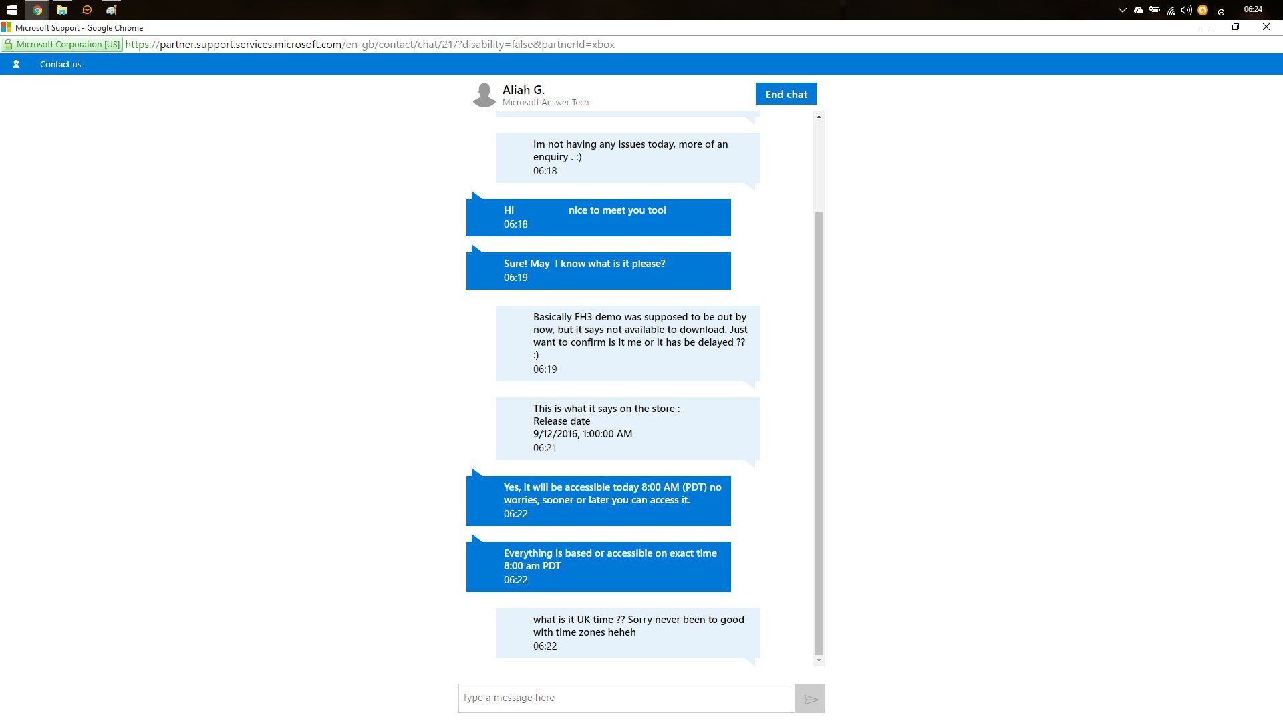The width and height of the screenshot is (1283, 721).
Task: Open the volume control in system tray
Action: pos(1186,10)
